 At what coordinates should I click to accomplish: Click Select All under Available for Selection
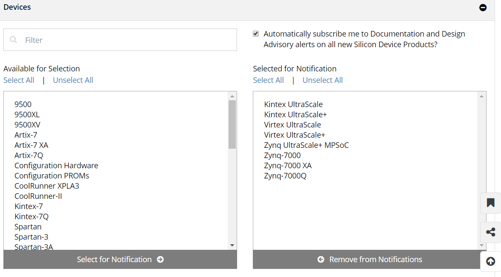click(x=19, y=80)
